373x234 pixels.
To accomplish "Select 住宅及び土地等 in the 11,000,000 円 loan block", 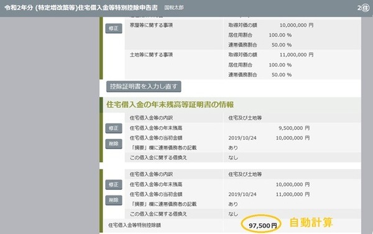I will 245,174.
